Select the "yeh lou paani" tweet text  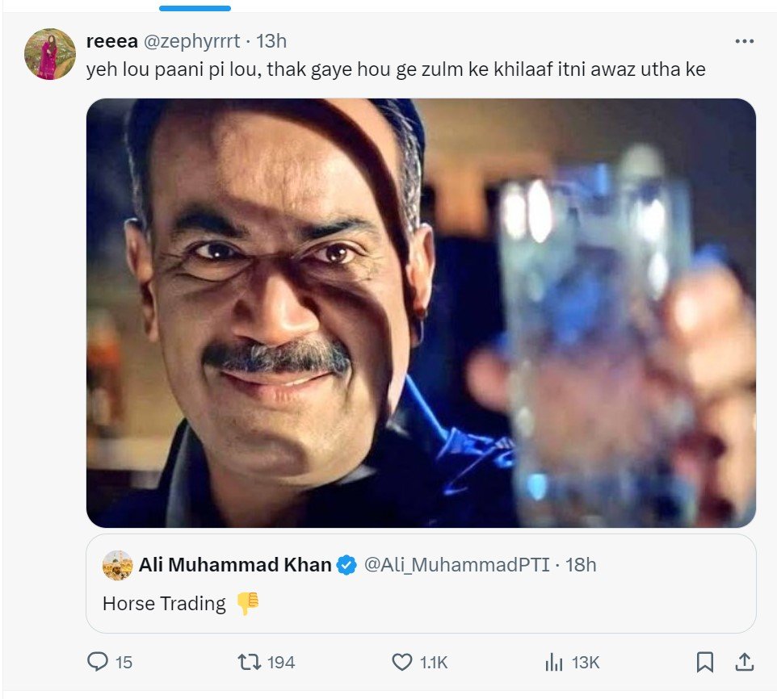point(396,70)
